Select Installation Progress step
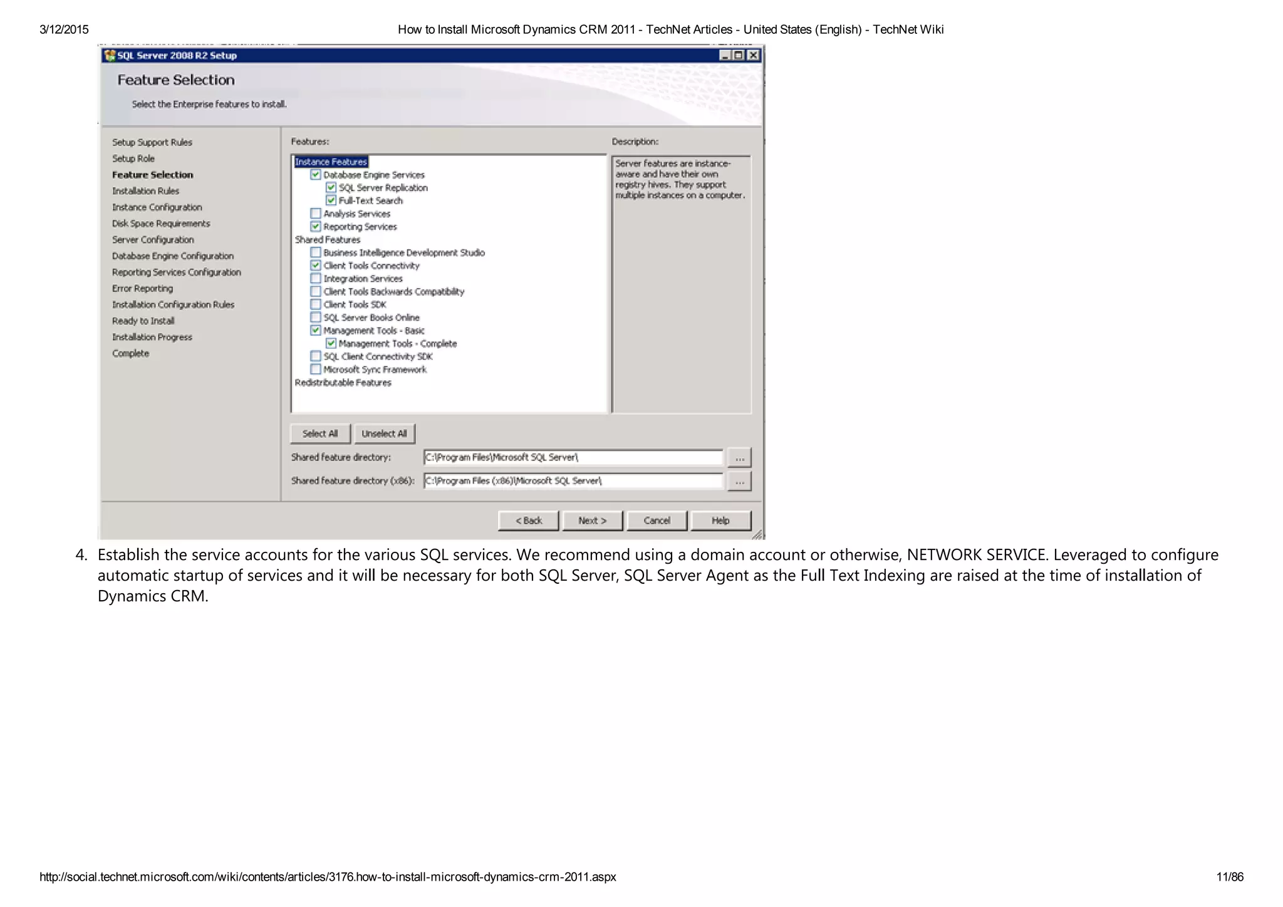Viewport: 1283px width, 907px height. [x=152, y=337]
